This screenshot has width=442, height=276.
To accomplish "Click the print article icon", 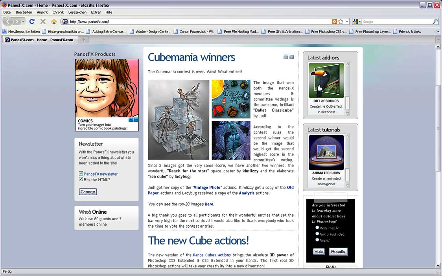I will click(x=285, y=57).
